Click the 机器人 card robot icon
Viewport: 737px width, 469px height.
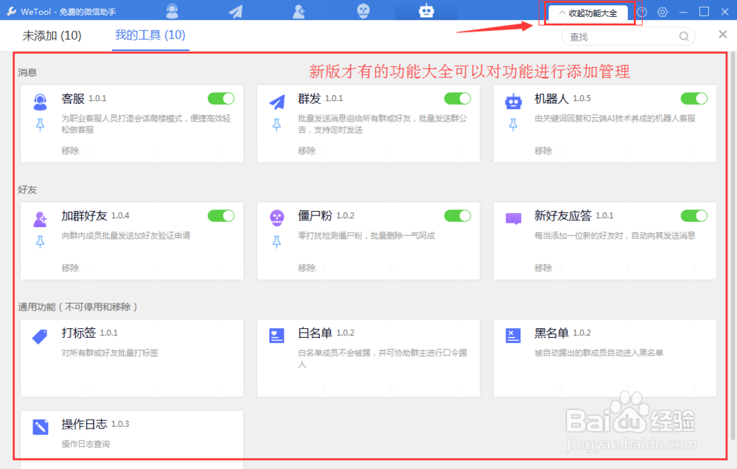513,102
